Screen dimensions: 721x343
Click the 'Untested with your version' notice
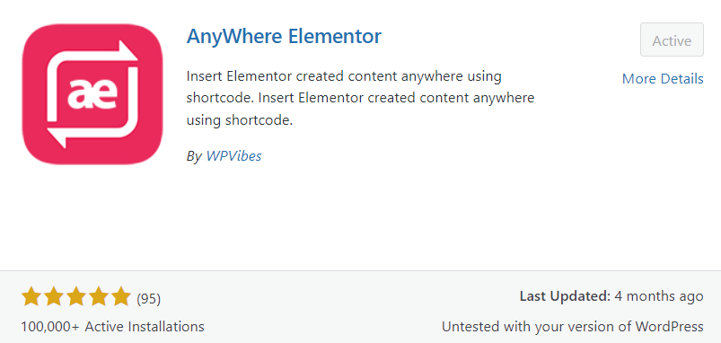[573, 327]
